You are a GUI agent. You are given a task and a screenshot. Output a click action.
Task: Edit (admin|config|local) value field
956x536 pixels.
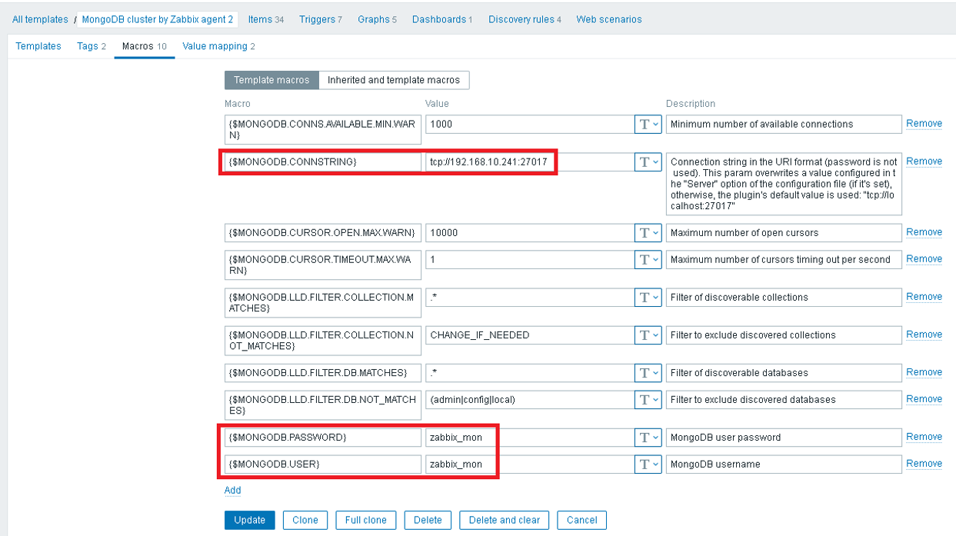pyautogui.click(x=530, y=399)
